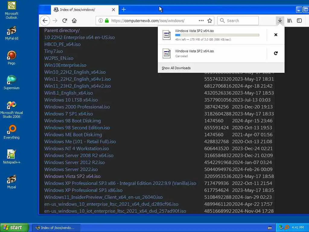The width and height of the screenshot is (309, 232).
Task: Open page actions three-dot menu
Action: tap(201, 21)
